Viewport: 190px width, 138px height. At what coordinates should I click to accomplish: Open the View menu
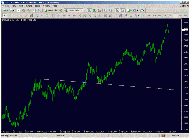click(14, 6)
